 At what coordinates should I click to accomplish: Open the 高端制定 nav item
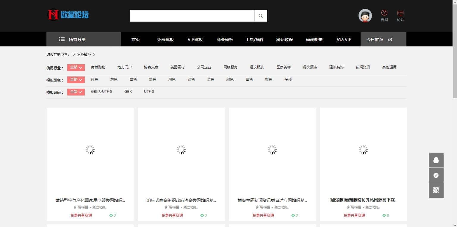pos(314,40)
